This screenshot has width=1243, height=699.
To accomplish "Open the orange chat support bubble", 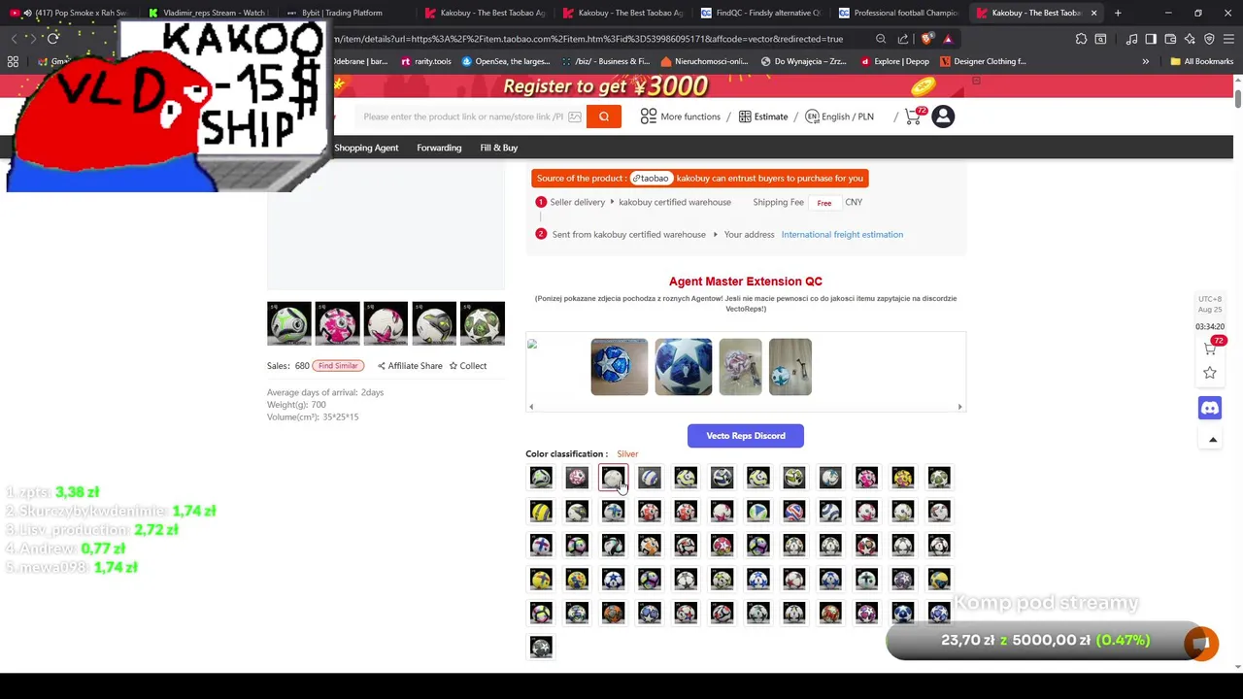I will tap(1201, 643).
